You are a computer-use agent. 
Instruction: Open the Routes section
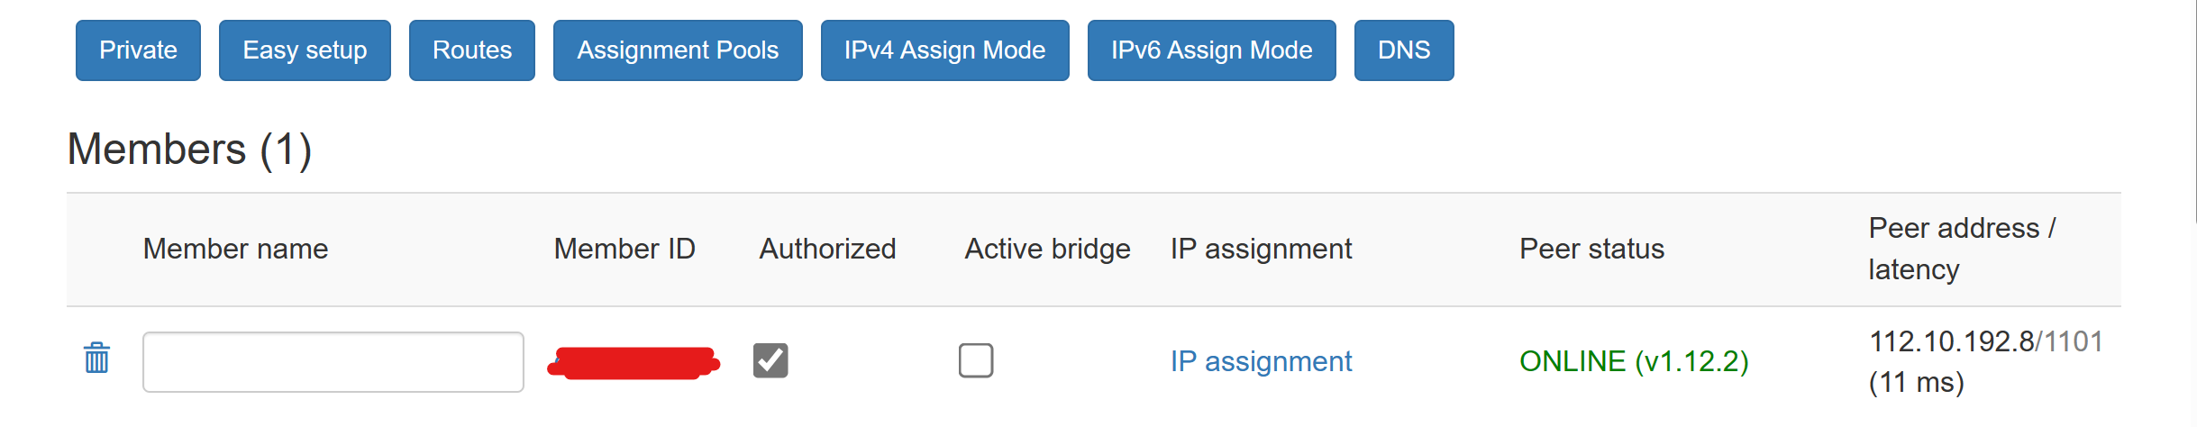pyautogui.click(x=471, y=50)
